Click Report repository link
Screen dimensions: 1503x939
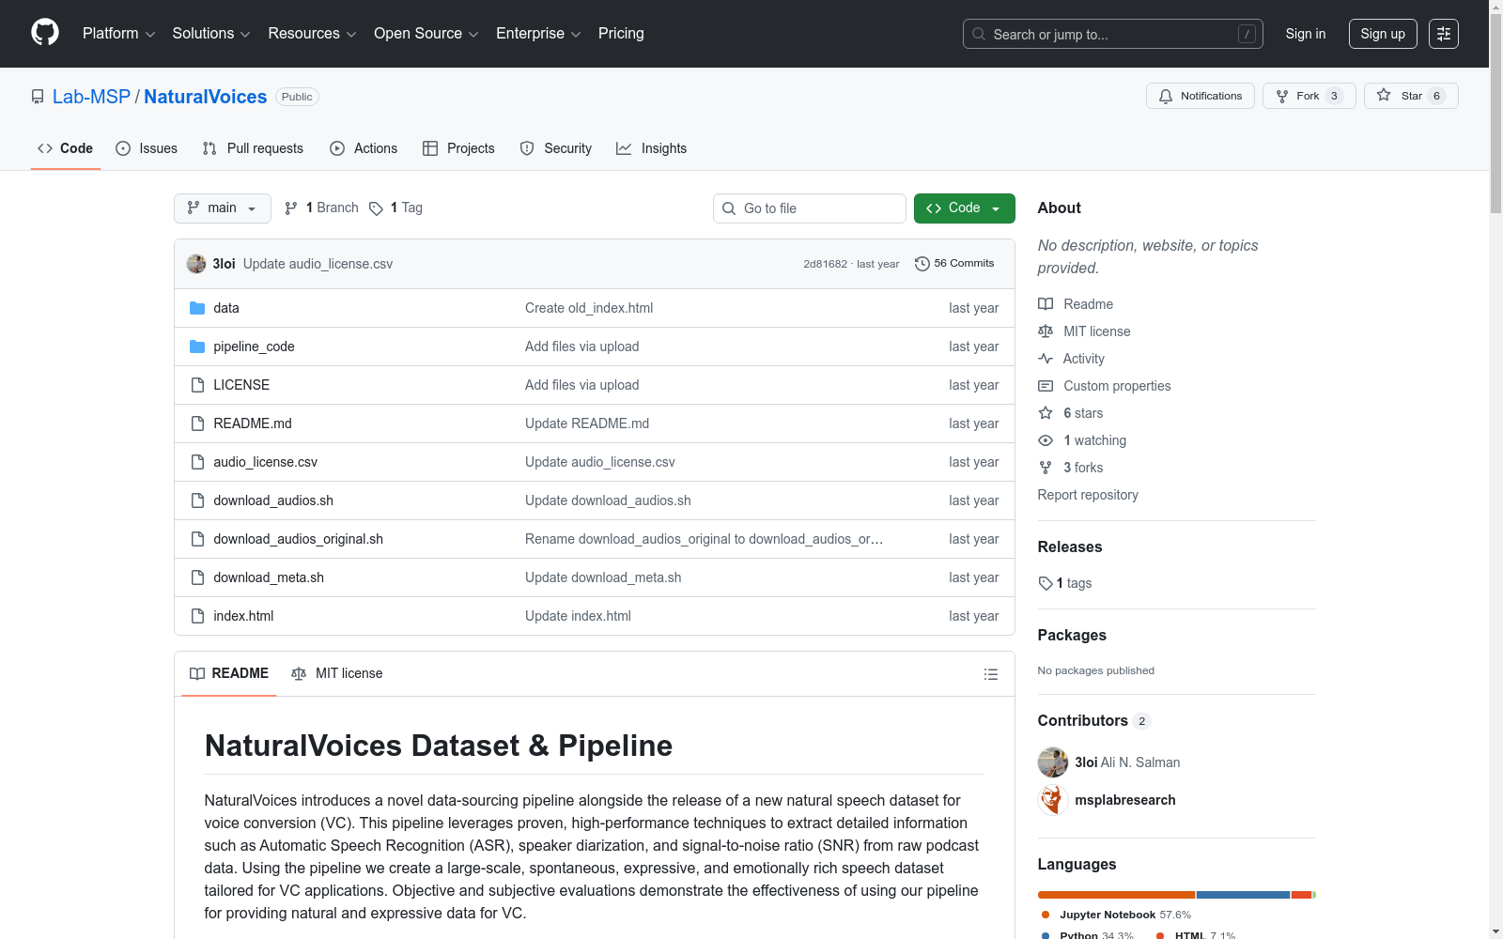(x=1088, y=495)
